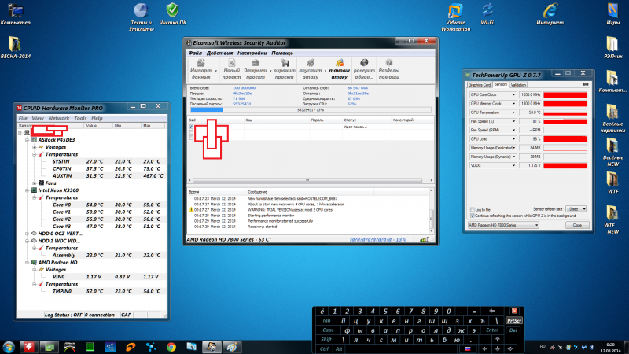
Task: Click the PrtScr key on on-screen keyboard
Action: 514,321
